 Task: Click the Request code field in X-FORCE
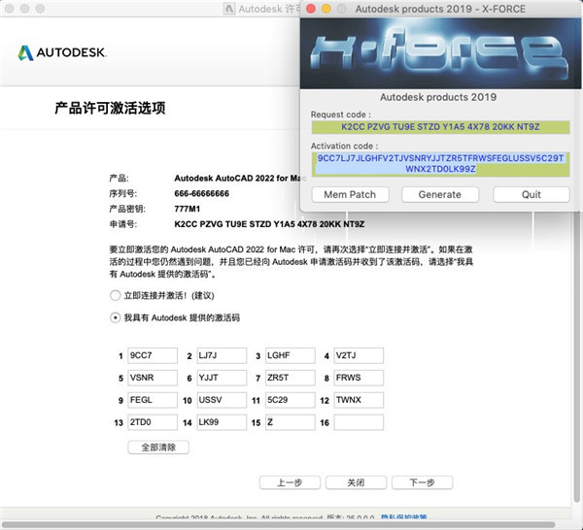point(440,127)
